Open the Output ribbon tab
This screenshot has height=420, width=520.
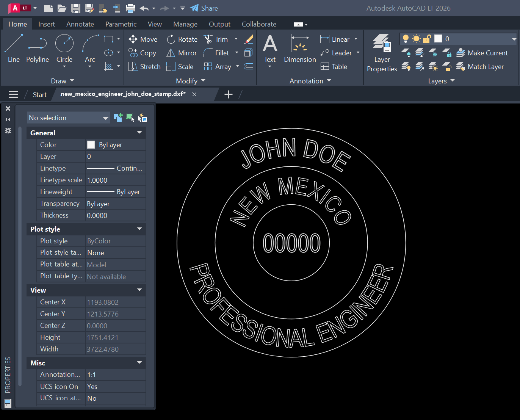(219, 24)
